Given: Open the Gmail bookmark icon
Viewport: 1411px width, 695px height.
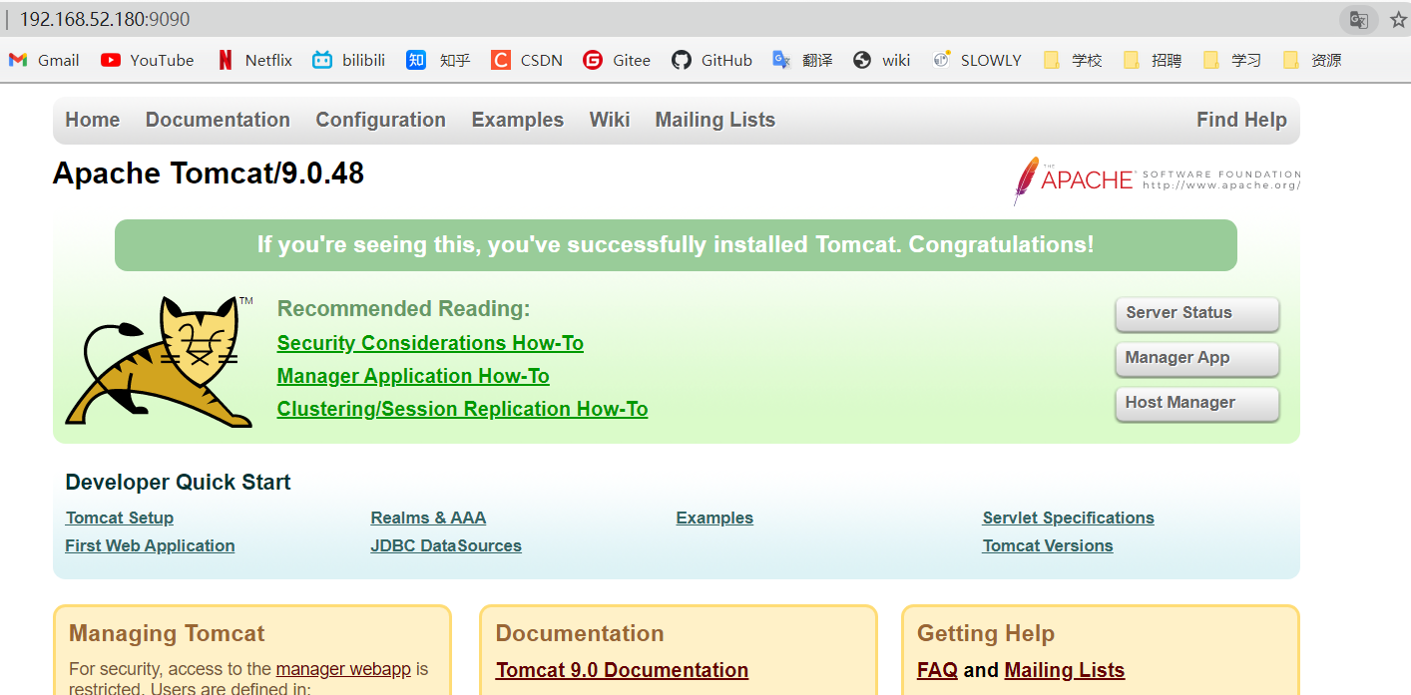Looking at the screenshot, I should tap(18, 60).
